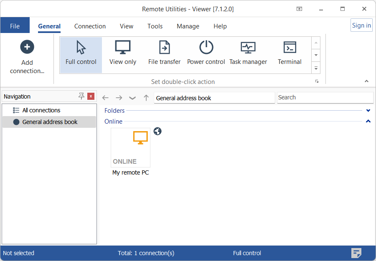Open the File menu
376x261 pixels.
point(15,26)
